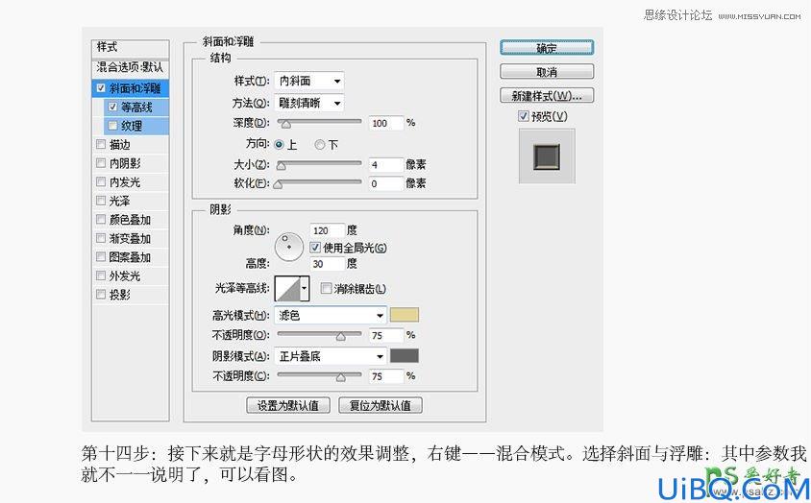Click the 大小 slider handle
The width and height of the screenshot is (811, 503).
tap(281, 166)
